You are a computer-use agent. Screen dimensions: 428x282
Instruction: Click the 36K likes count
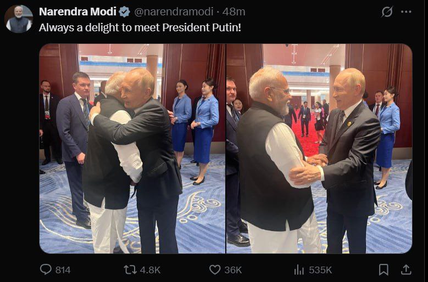(x=233, y=270)
